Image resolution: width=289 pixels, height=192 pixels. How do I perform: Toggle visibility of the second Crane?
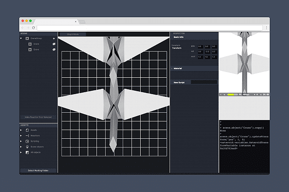53,49
